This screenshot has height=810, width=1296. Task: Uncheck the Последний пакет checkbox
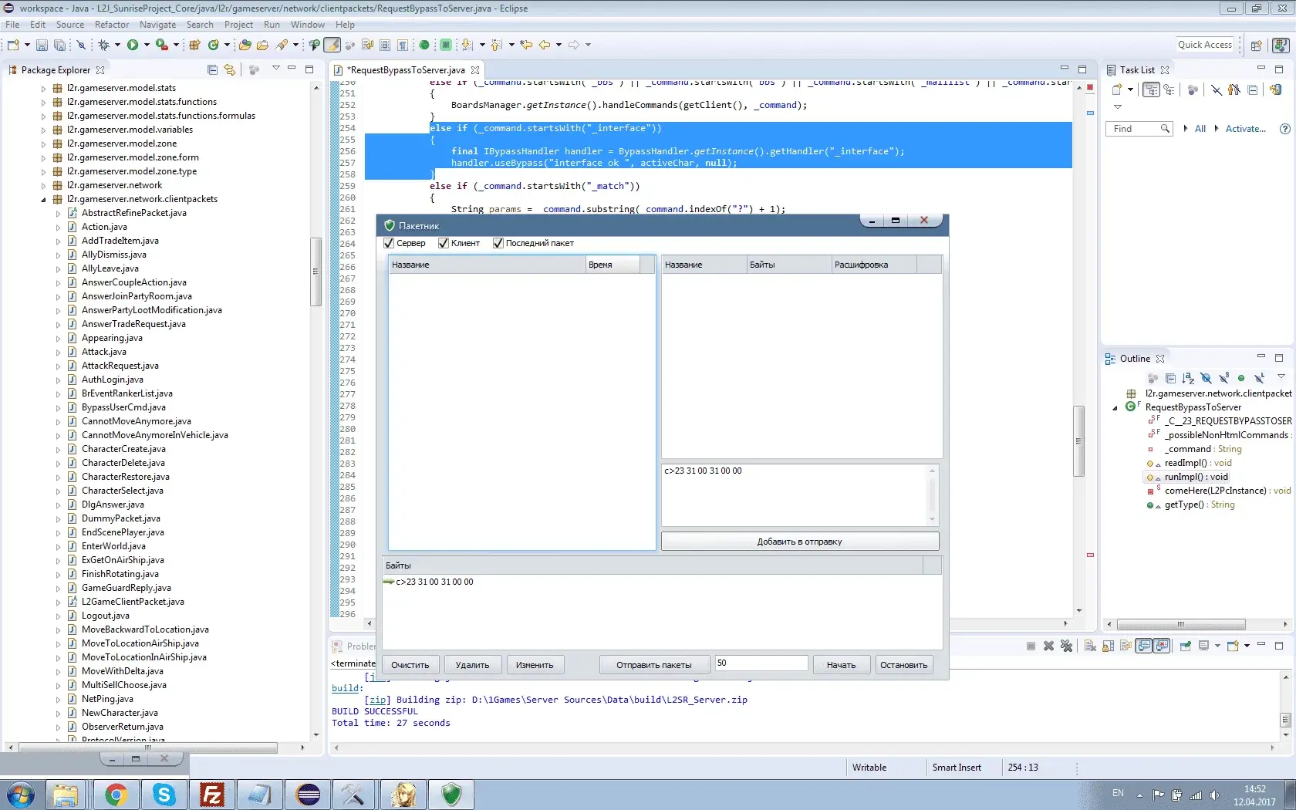[498, 243]
